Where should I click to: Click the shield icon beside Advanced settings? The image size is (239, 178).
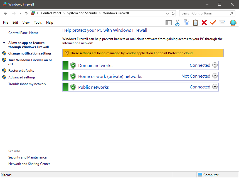pyautogui.click(x=4, y=77)
